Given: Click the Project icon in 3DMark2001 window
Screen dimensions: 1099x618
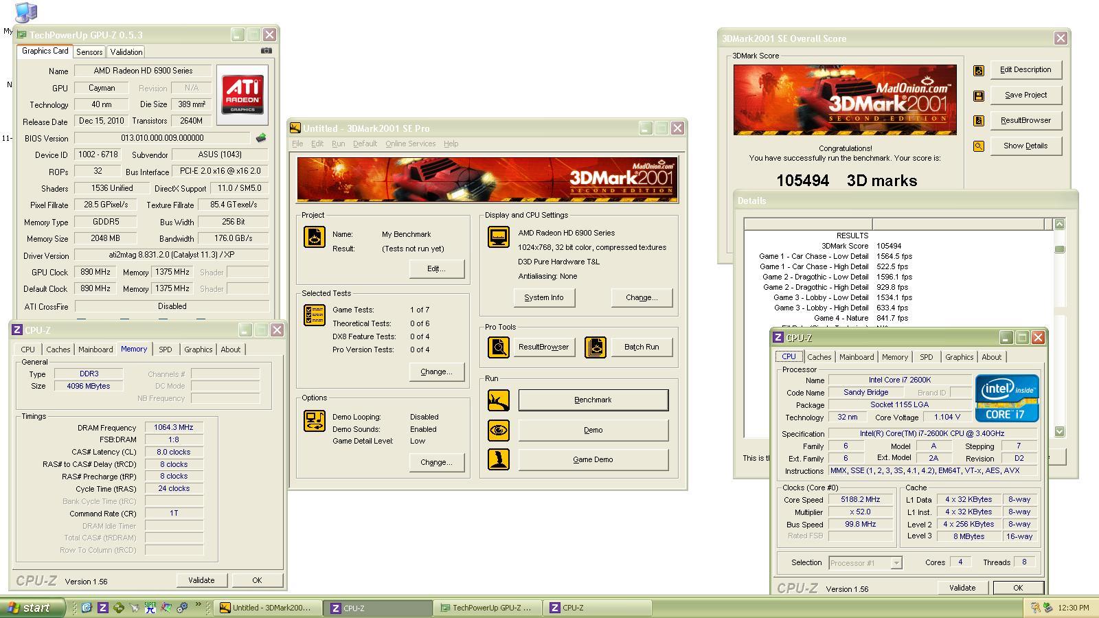Looking at the screenshot, I should click(x=315, y=237).
